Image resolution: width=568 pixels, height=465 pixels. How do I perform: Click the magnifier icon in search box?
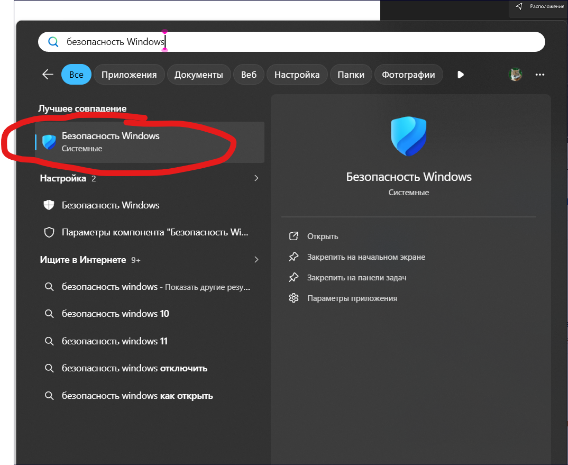pyautogui.click(x=53, y=42)
